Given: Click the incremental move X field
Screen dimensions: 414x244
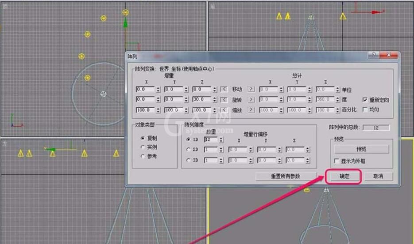Looking at the screenshot, I should [146, 89].
